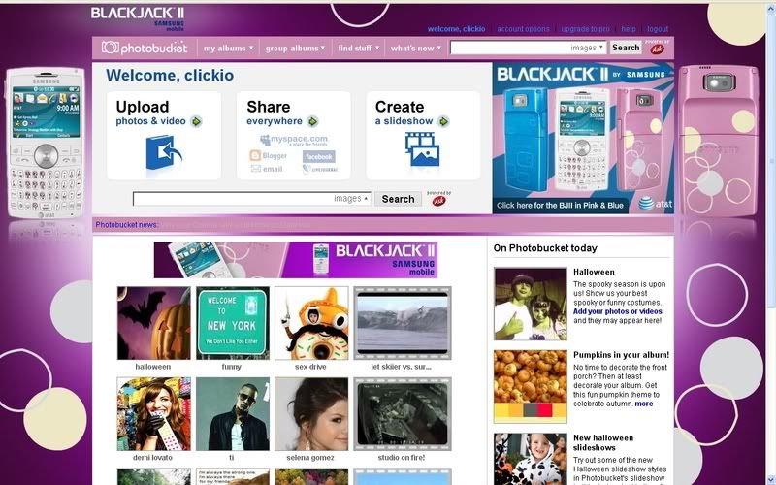Click the upgrade to pro link
The width and height of the screenshot is (776, 485).
[585, 29]
